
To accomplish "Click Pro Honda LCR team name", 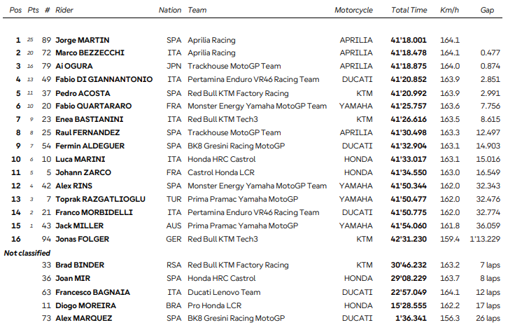I will [x=215, y=306].
